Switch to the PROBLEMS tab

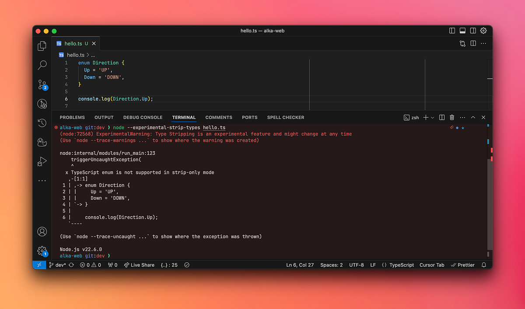pyautogui.click(x=72, y=117)
